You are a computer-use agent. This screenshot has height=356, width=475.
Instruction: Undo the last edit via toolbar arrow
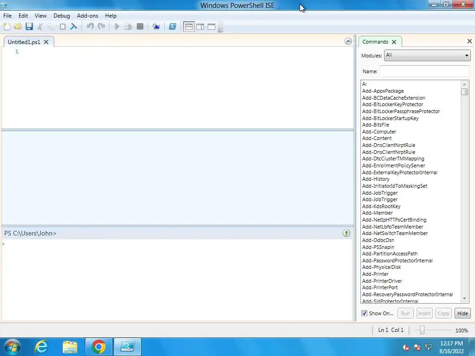90,26
